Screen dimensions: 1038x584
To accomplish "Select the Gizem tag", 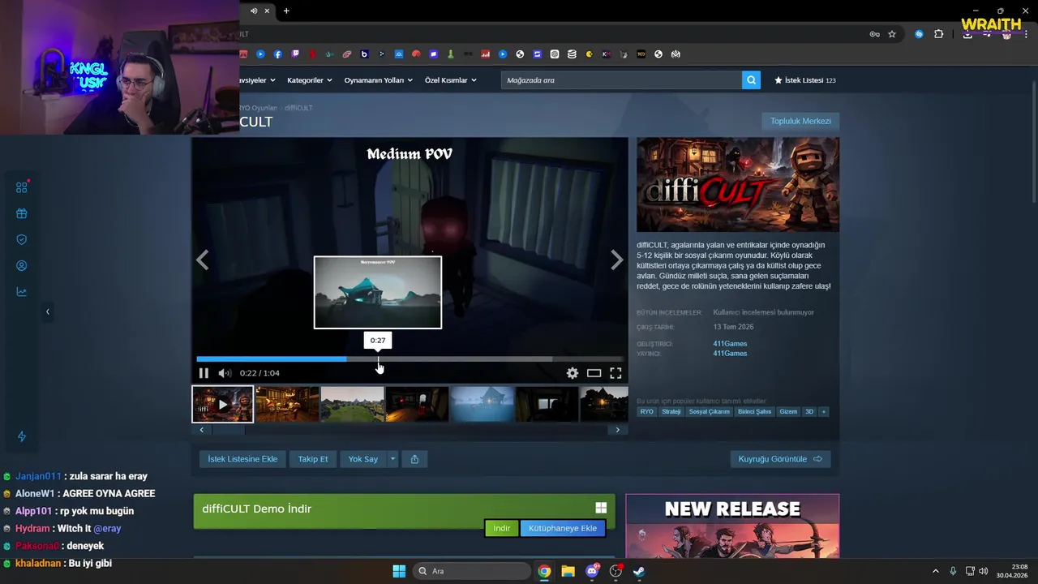I will (x=788, y=412).
